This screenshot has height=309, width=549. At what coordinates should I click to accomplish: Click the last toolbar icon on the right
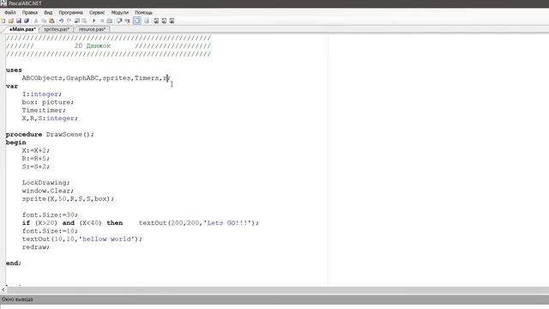click(x=172, y=21)
